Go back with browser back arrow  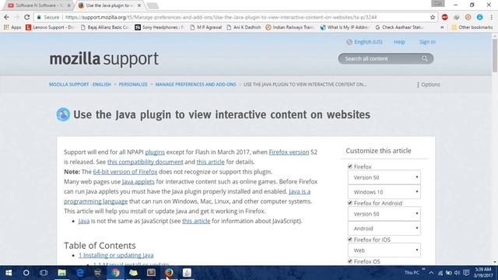tap(7, 17)
